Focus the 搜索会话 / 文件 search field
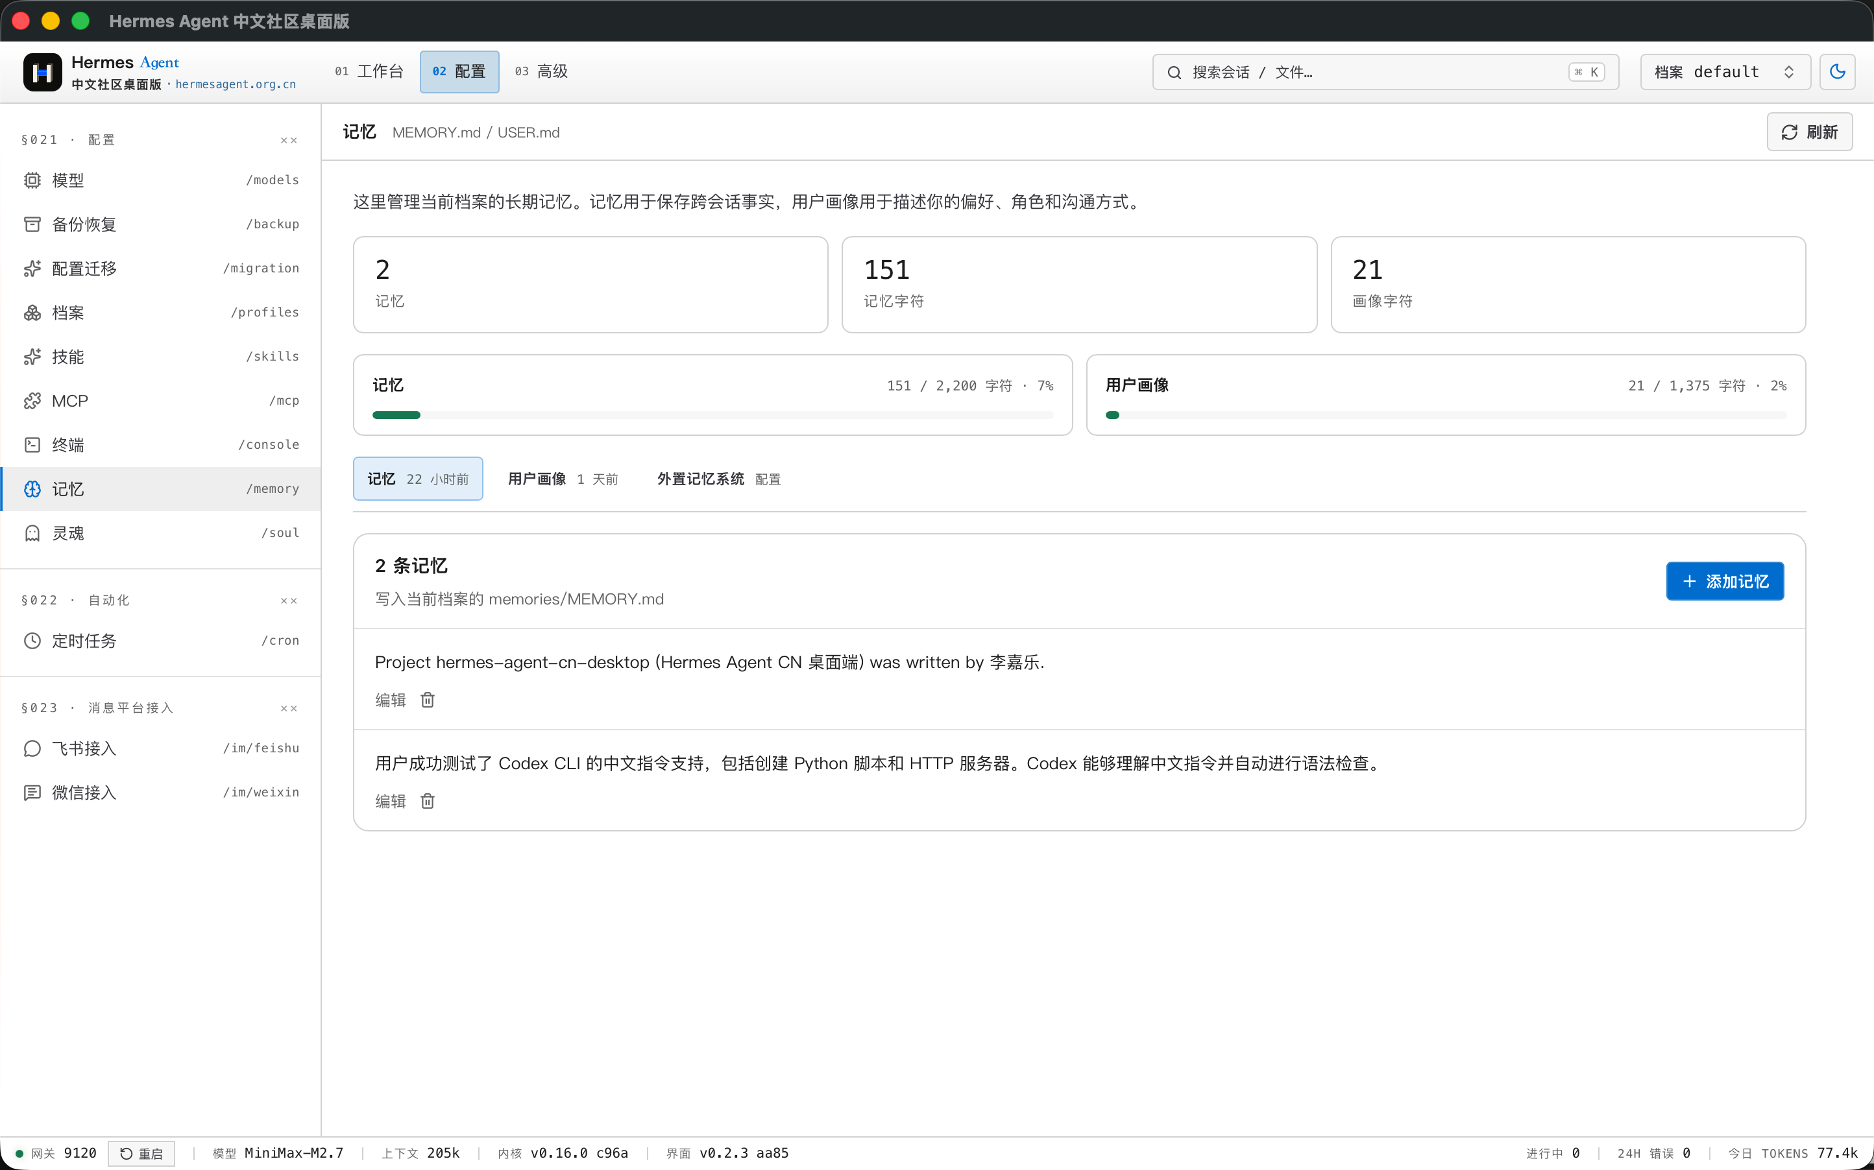 1385,72
